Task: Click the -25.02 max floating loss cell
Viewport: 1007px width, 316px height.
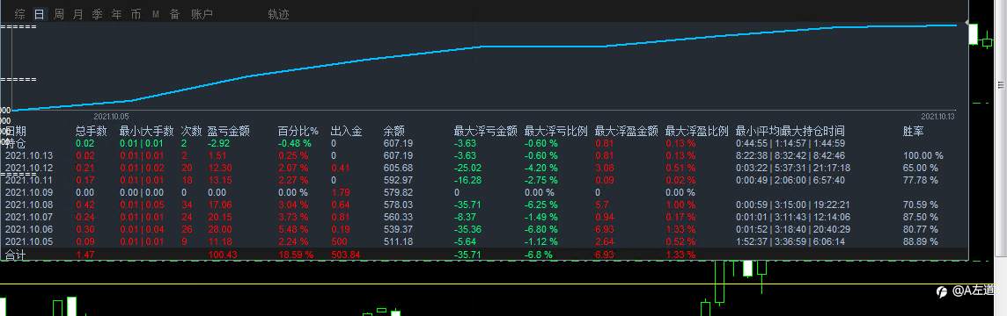Action: (467, 168)
